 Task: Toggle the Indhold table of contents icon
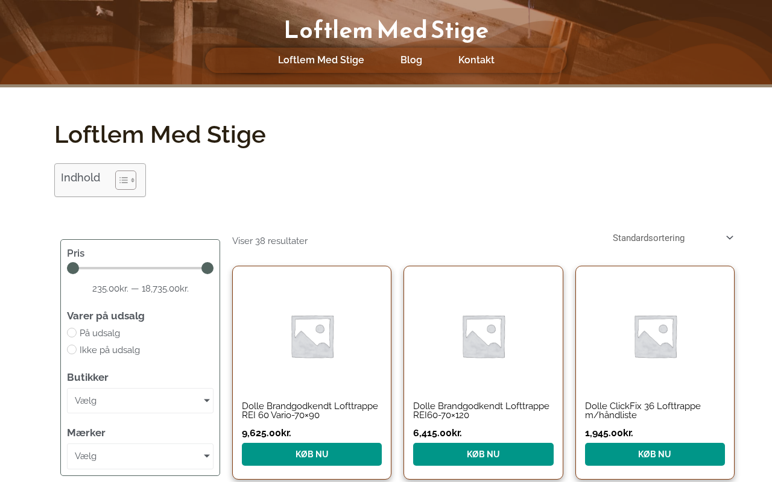pos(125,180)
